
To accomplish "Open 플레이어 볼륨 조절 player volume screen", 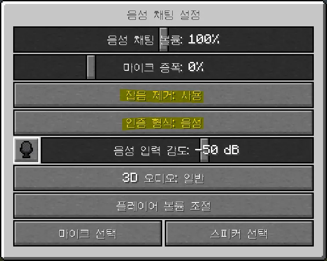I will 163,206.
